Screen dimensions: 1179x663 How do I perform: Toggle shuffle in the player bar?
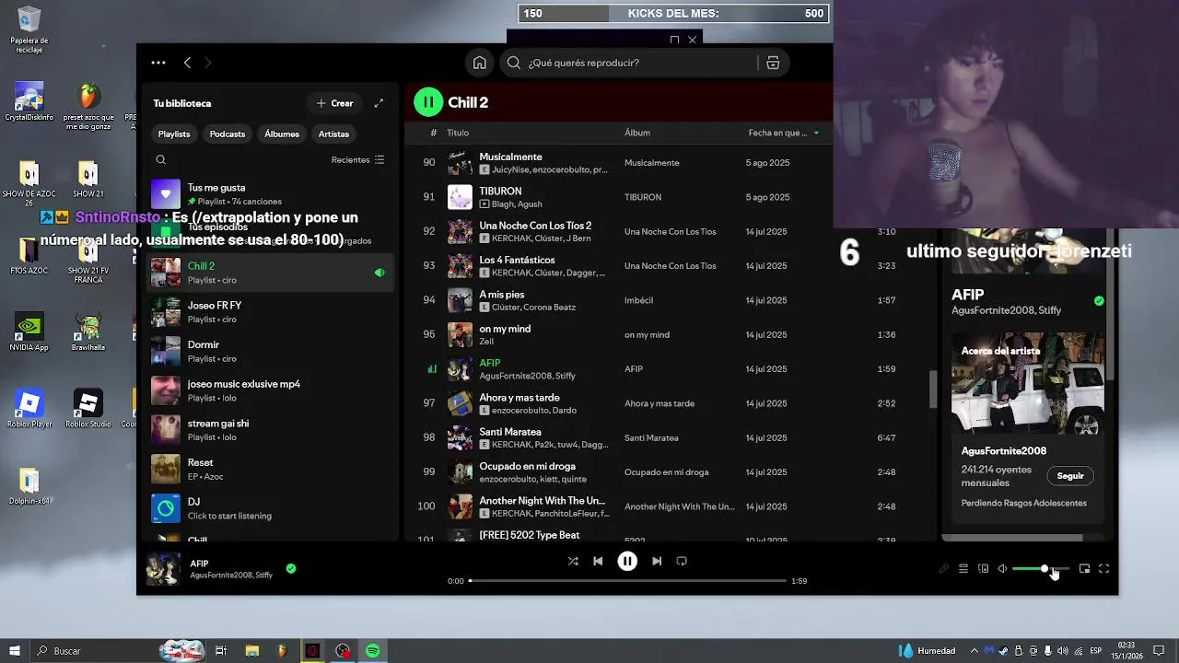(573, 561)
